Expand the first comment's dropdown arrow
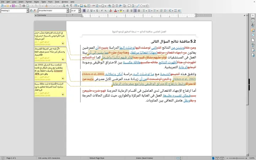Viewport: 256px width, 160px height. tap(63, 43)
